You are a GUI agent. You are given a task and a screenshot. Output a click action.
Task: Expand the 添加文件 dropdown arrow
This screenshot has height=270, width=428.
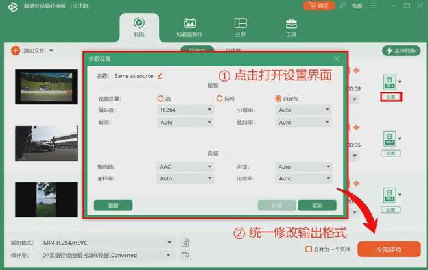(x=51, y=51)
